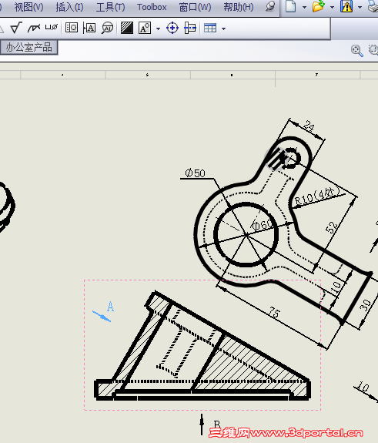The image size is (378, 443).
Task: Select the Datum Target tool
Action: 107,28
